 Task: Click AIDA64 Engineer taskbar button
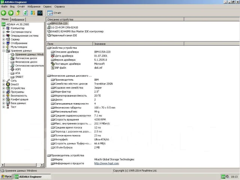tap(32, 177)
